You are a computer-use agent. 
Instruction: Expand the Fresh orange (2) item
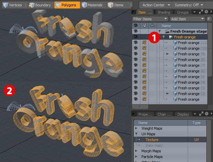[x=167, y=94]
